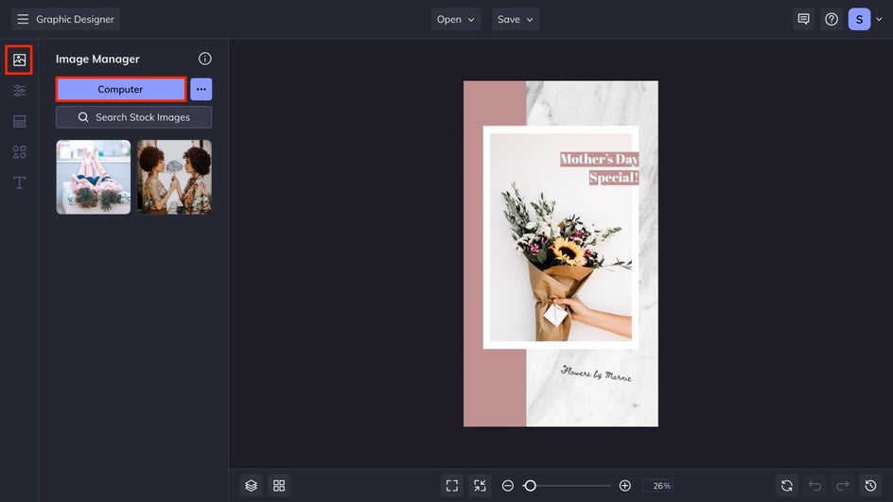Open the Layers panel icon
Image resolution: width=893 pixels, height=502 pixels.
(x=252, y=486)
